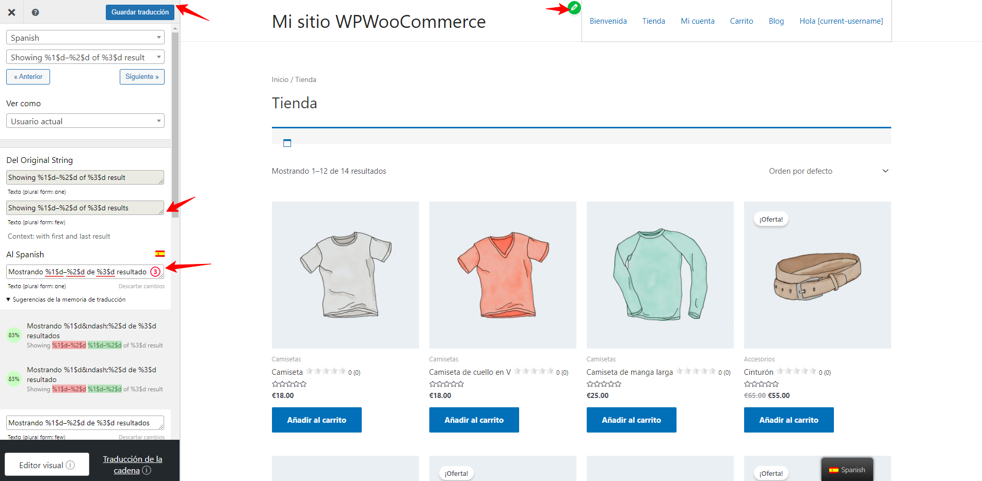Open the Camiseta de cuello en V image

(x=503, y=275)
